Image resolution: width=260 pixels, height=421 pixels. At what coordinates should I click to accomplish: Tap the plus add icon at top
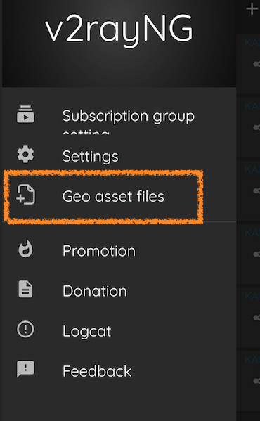click(x=252, y=9)
